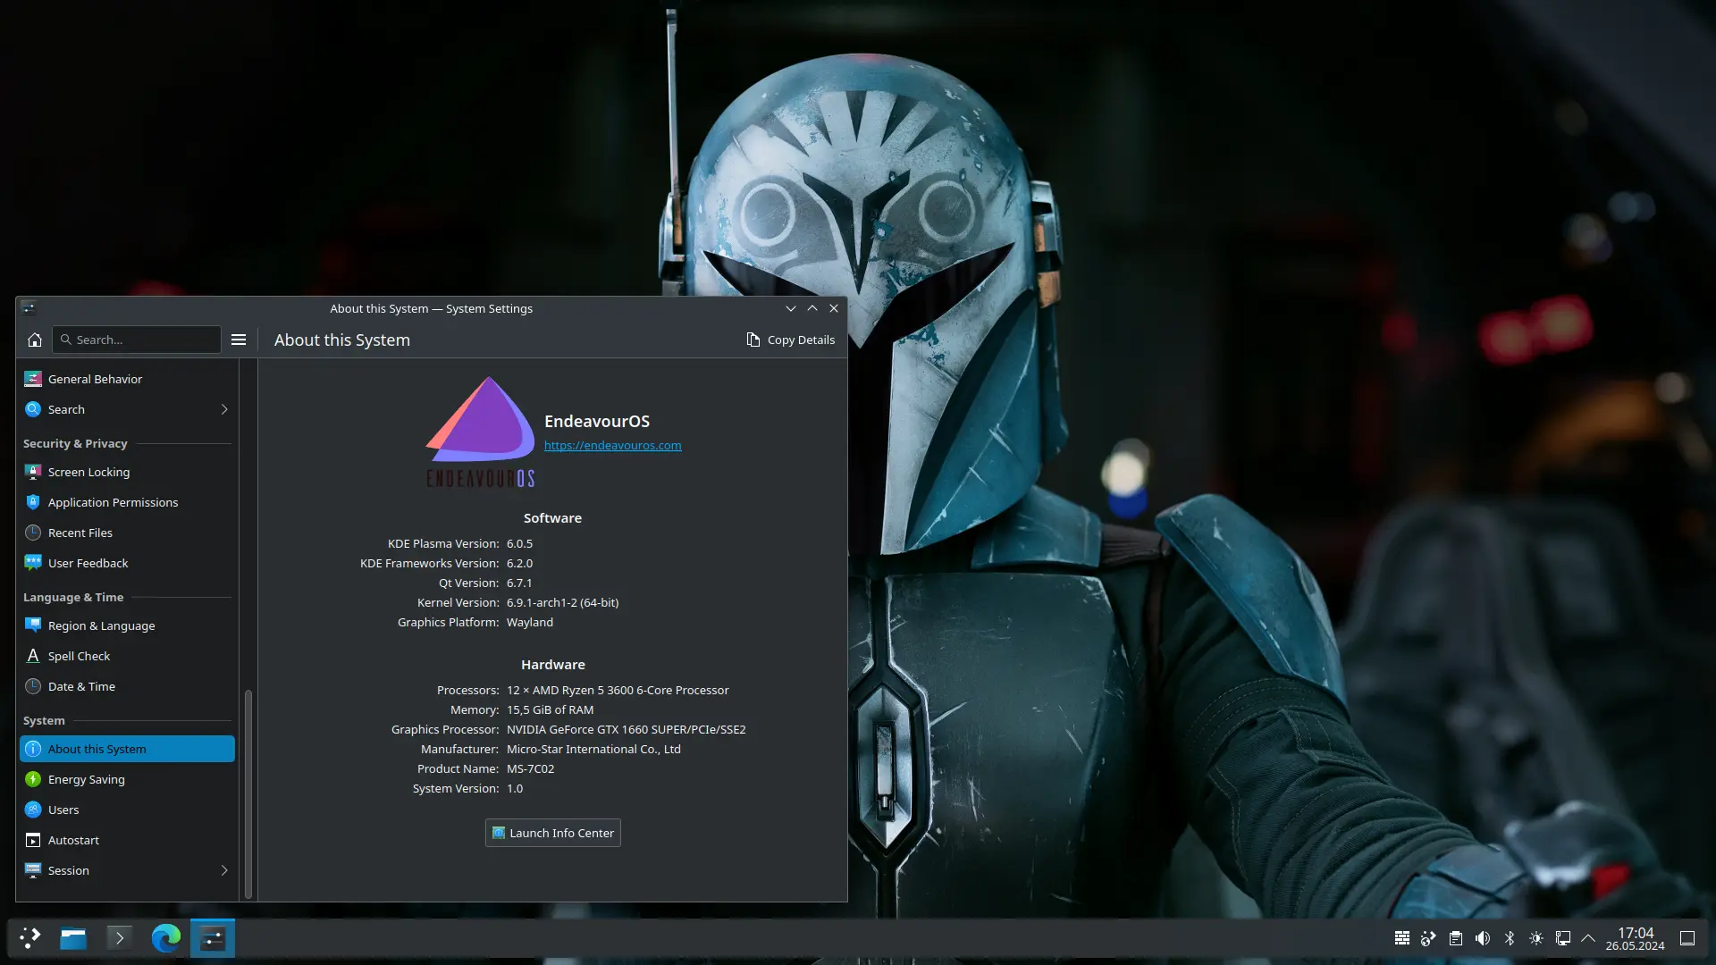Open the file manager from taskbar

tap(73, 938)
